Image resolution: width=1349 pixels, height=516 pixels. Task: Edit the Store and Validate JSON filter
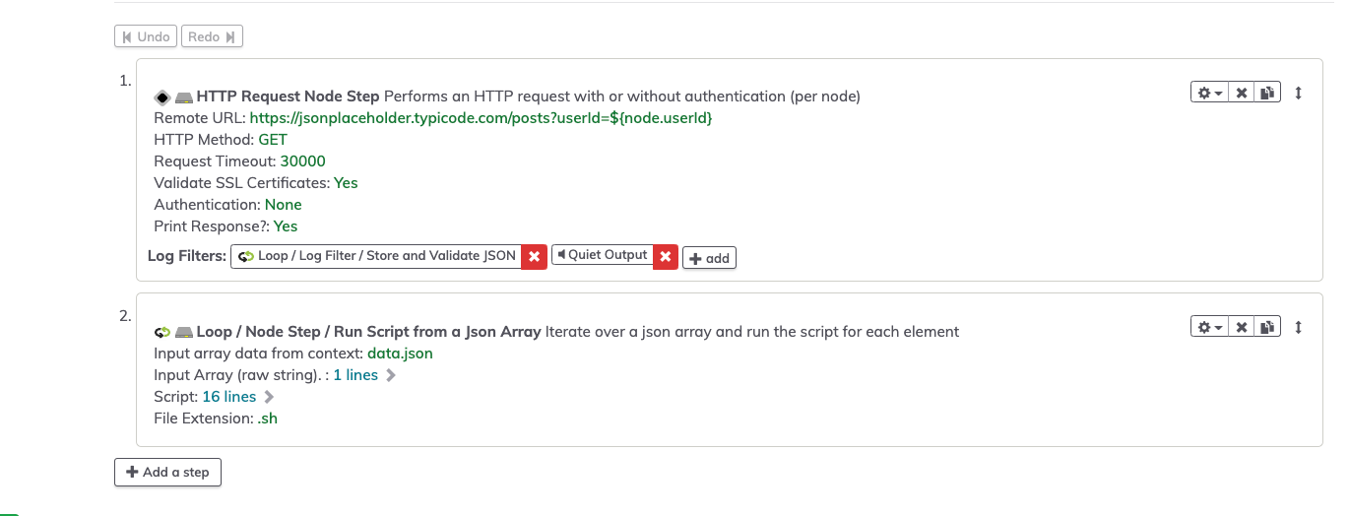[x=376, y=256]
